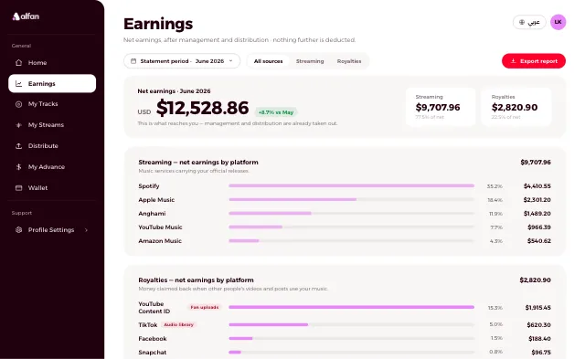Open My Tracks disc icon
Image resolution: width=585 pixels, height=359 pixels.
pos(18,104)
